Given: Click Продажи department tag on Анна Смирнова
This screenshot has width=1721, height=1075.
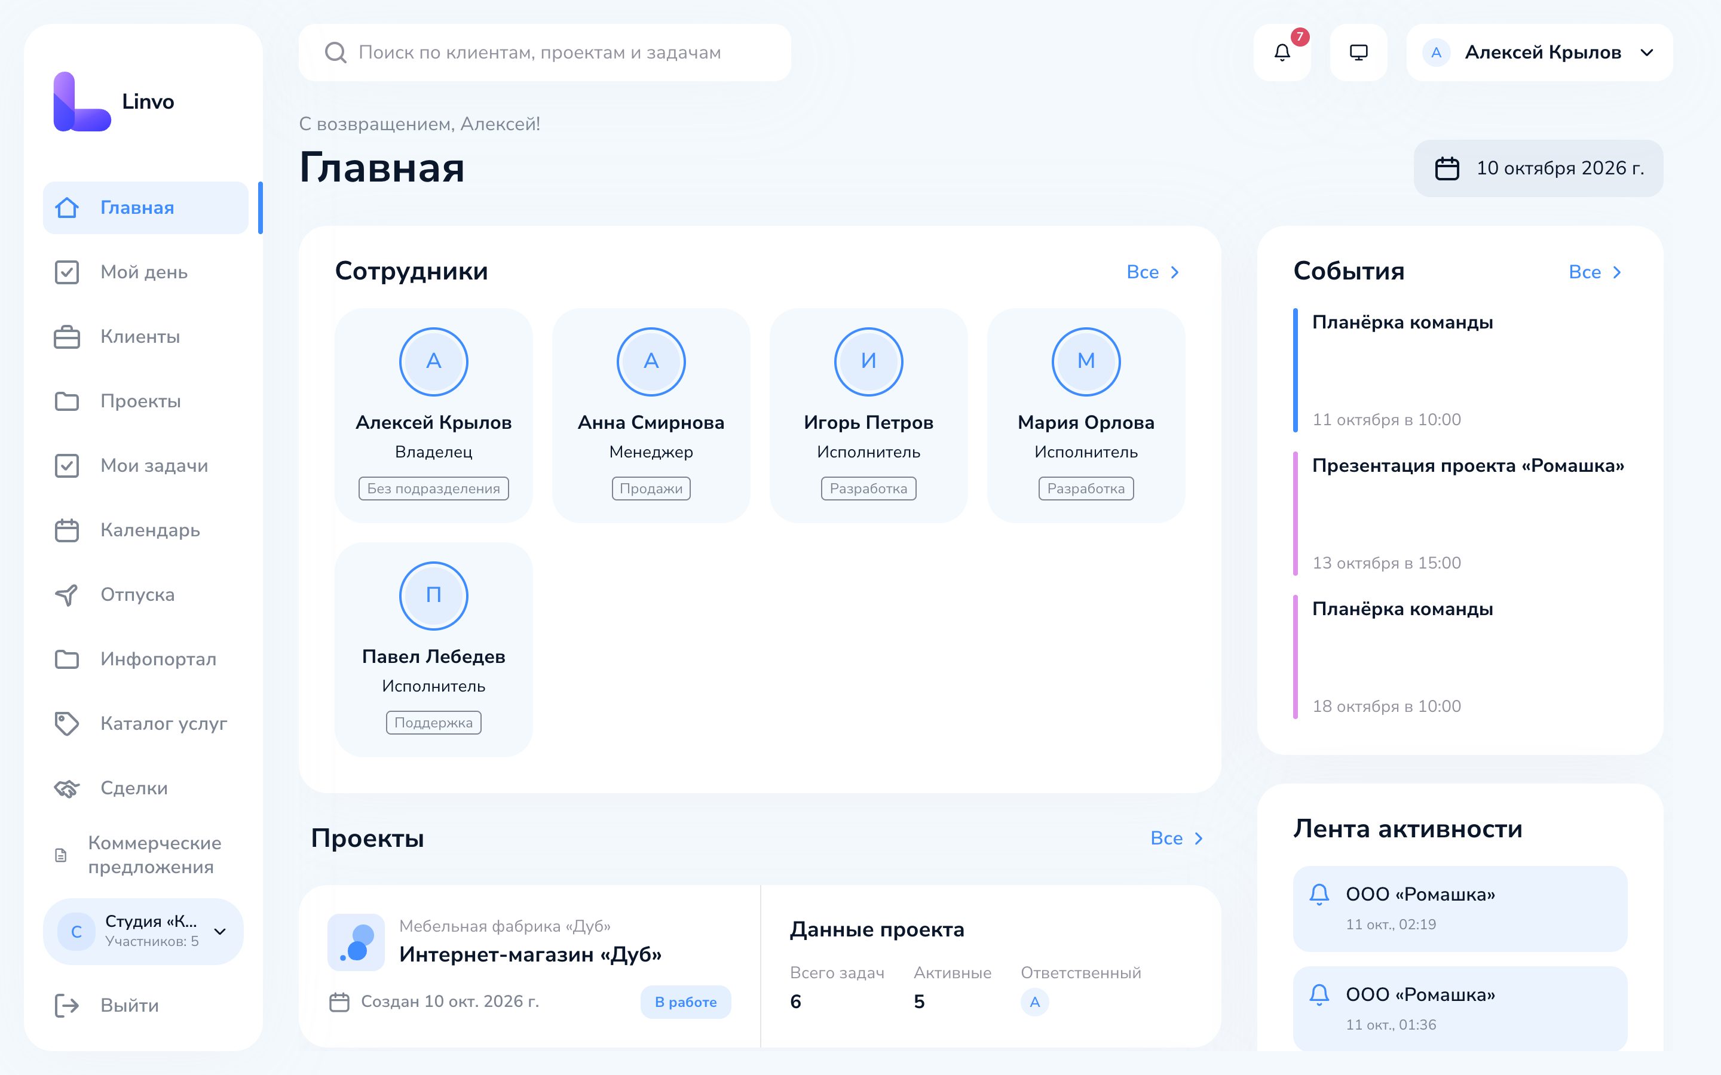Looking at the screenshot, I should pos(651,489).
